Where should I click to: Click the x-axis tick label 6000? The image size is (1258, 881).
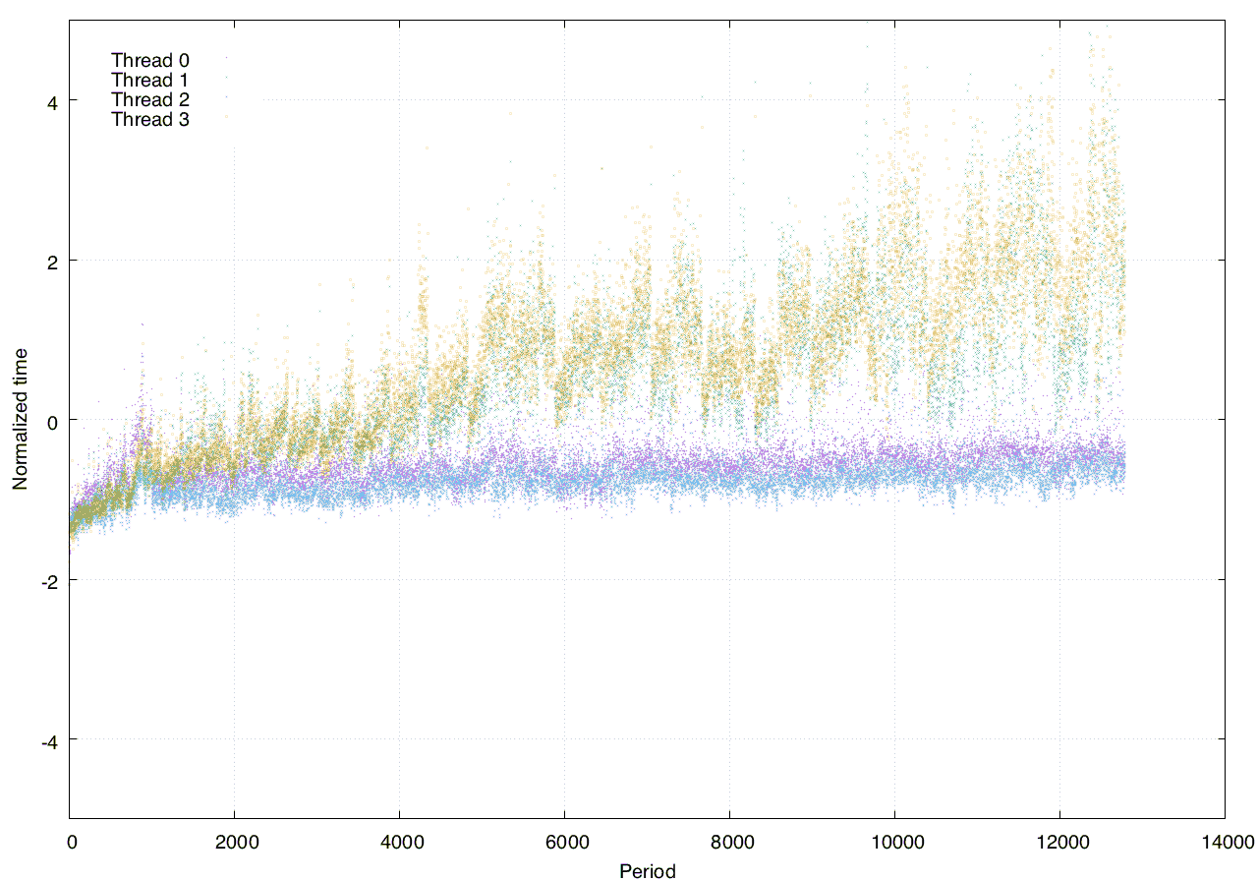point(565,844)
